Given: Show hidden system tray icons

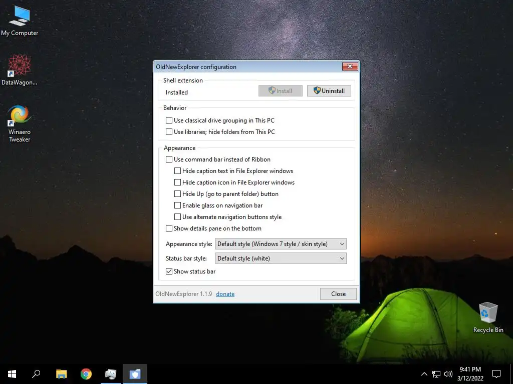Looking at the screenshot, I should 424,374.
